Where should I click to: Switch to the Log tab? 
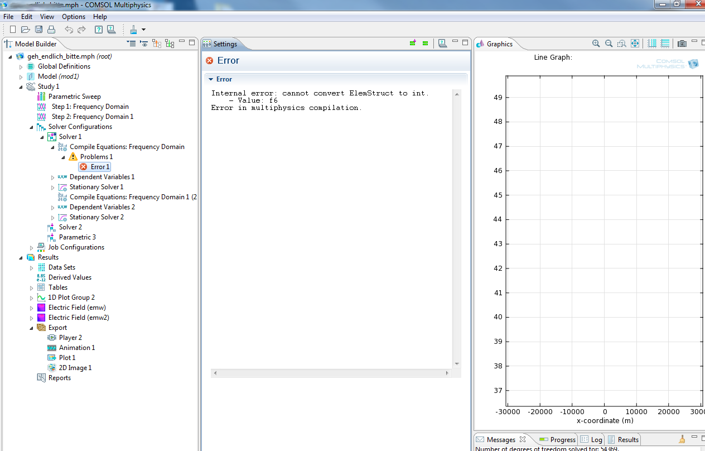pos(591,439)
